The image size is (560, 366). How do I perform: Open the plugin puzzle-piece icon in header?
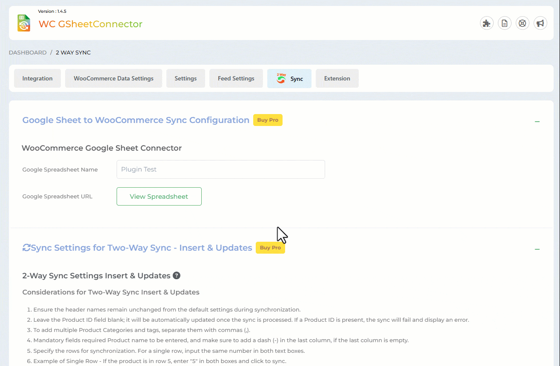tap(486, 23)
